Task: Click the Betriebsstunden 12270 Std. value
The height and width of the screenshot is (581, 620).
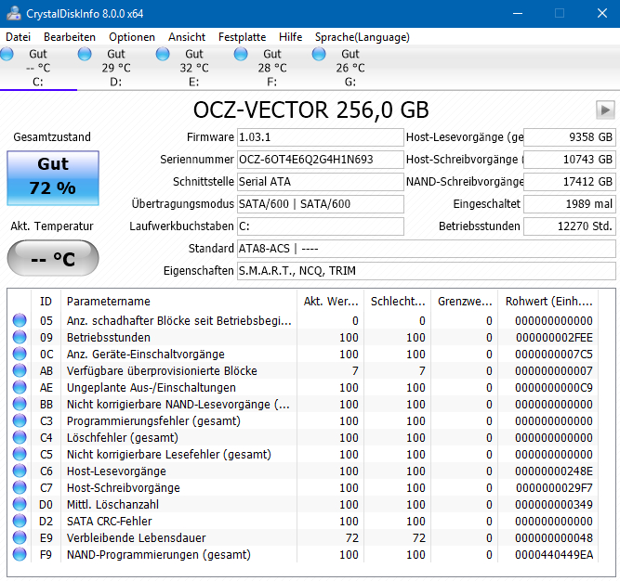Action: click(570, 226)
